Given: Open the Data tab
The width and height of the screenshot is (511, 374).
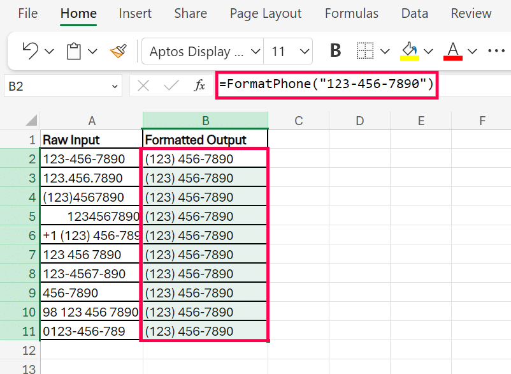Looking at the screenshot, I should click(x=415, y=13).
